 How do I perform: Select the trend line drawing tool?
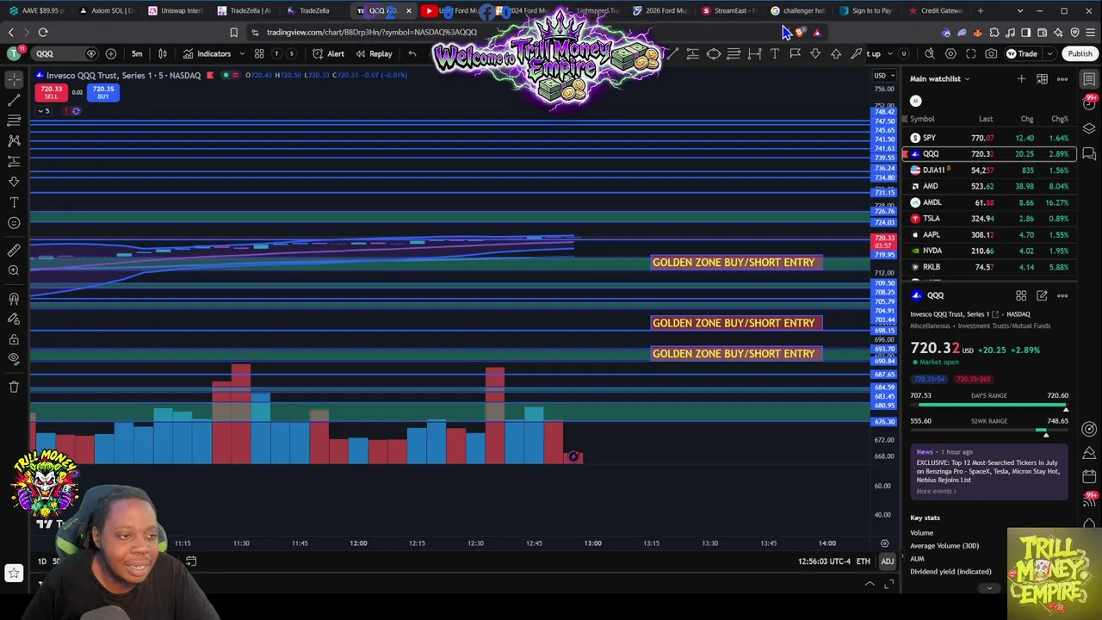click(14, 100)
